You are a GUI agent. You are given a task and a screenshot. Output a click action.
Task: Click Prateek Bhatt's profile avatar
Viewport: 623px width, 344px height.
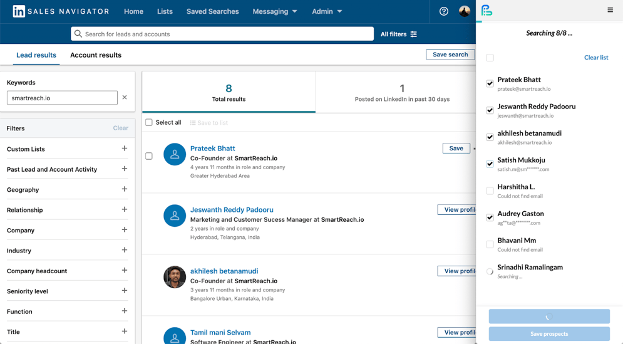175,154
